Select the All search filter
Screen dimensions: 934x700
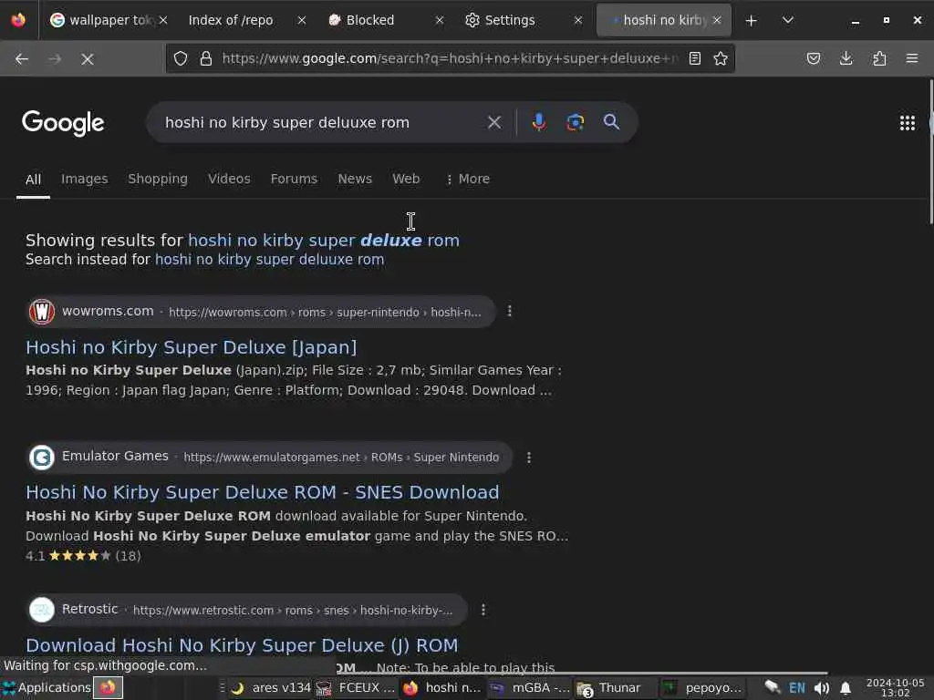pos(34,180)
